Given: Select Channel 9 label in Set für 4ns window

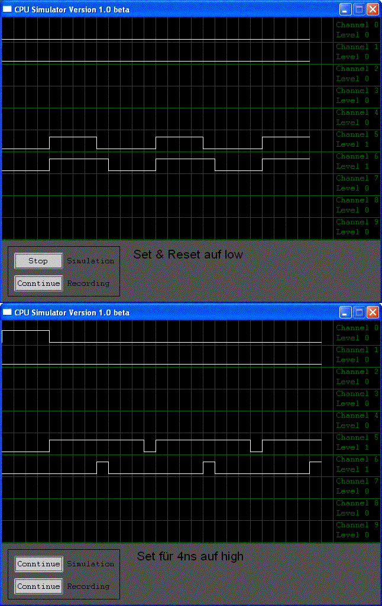Looking at the screenshot, I should click(x=357, y=525).
